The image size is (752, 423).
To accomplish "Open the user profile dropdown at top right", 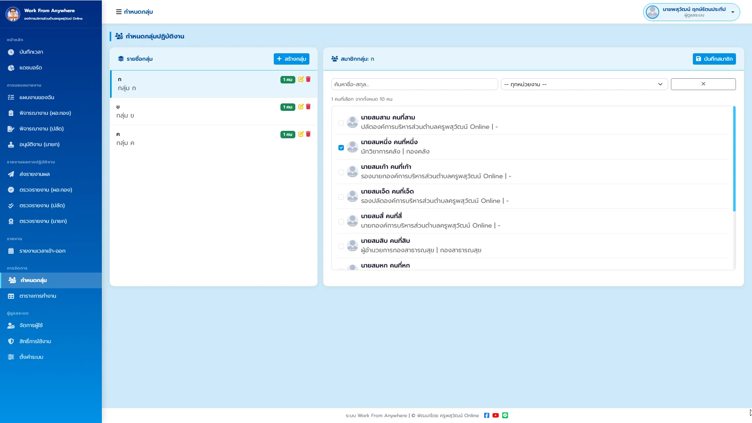I will (692, 12).
